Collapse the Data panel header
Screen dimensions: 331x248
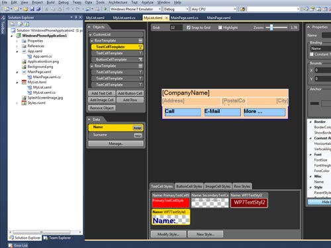[x=89, y=119]
